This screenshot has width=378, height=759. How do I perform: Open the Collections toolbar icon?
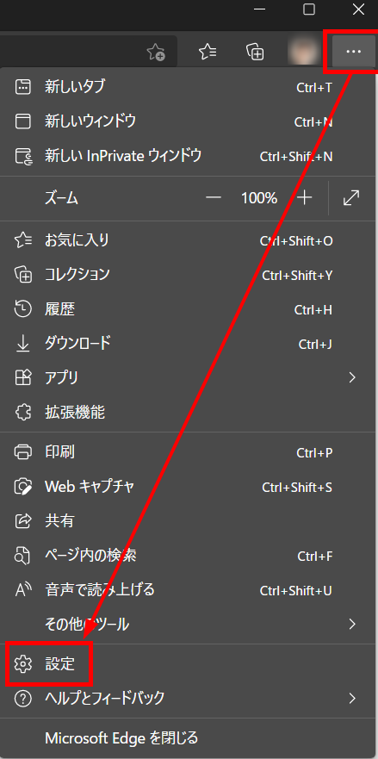(255, 52)
